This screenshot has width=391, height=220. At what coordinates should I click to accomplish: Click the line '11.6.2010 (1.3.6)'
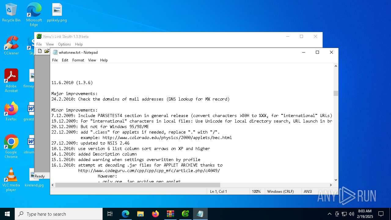tap(72, 82)
